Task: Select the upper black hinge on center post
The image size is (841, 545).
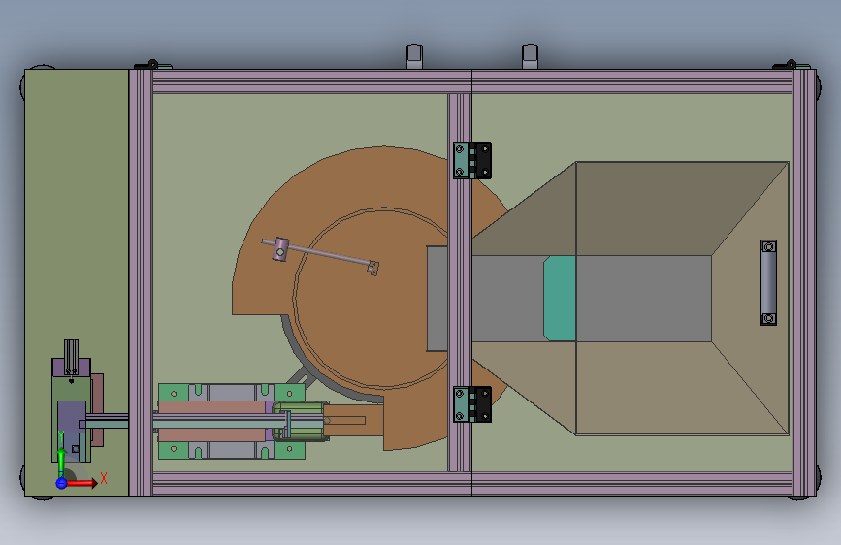Action: tap(472, 160)
